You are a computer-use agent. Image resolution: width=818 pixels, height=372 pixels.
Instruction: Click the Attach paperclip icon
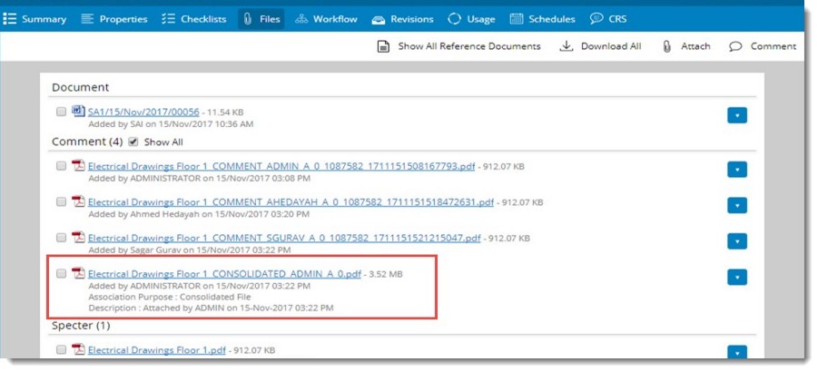[666, 46]
